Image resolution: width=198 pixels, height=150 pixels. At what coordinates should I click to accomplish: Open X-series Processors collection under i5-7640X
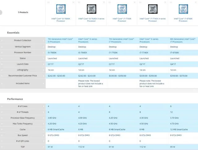tap(88, 41)
